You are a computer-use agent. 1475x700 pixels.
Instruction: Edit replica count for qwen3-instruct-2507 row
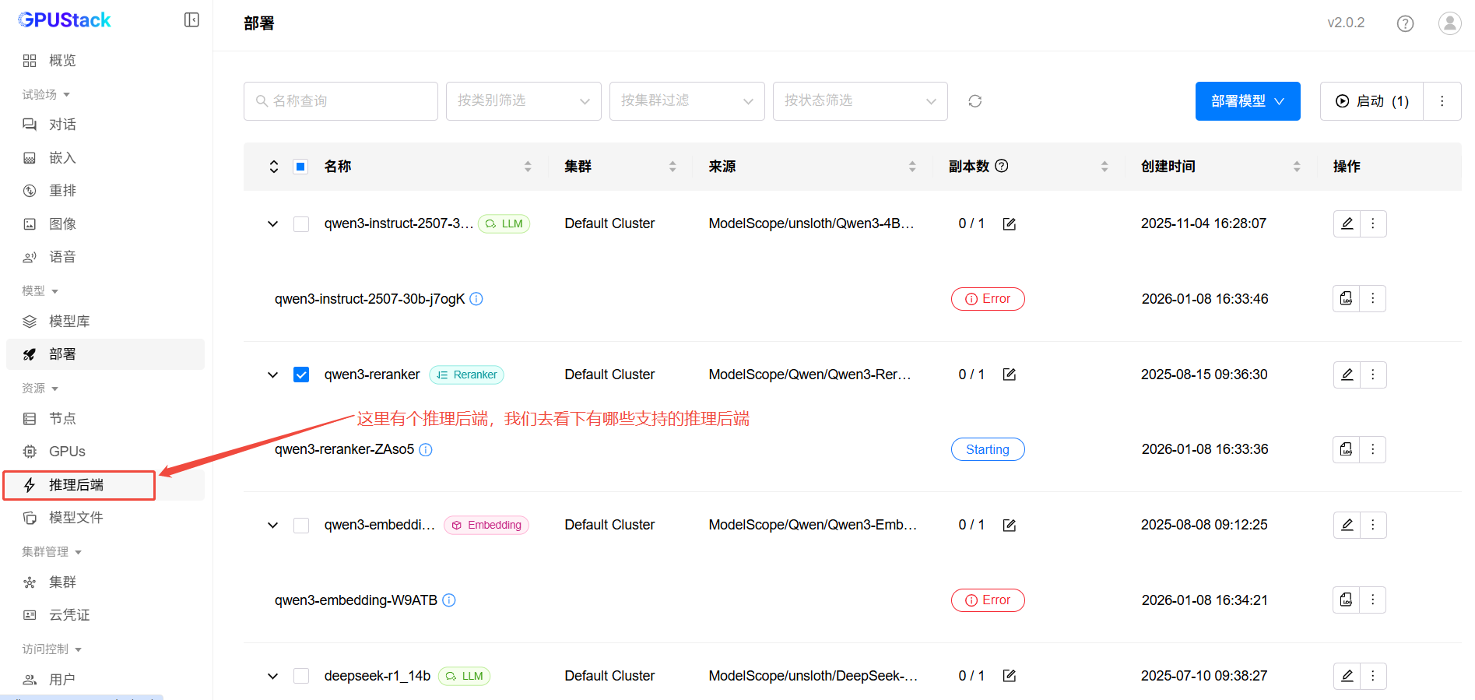click(1010, 224)
